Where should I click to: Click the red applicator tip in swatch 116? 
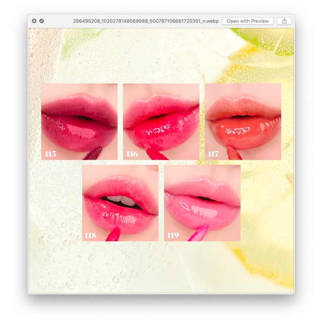coord(155,155)
